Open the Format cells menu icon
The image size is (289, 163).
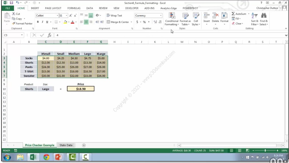point(224,15)
